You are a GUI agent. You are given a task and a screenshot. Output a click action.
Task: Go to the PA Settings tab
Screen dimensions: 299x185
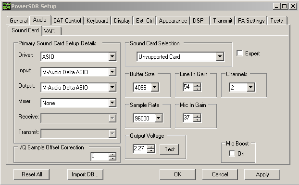pyautogui.click(x=251, y=21)
